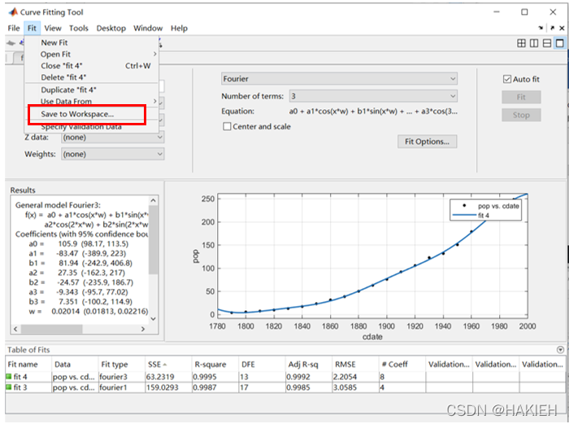This screenshot has width=569, height=424.
Task: Click green color square of fit 3 row
Action: 9,387
